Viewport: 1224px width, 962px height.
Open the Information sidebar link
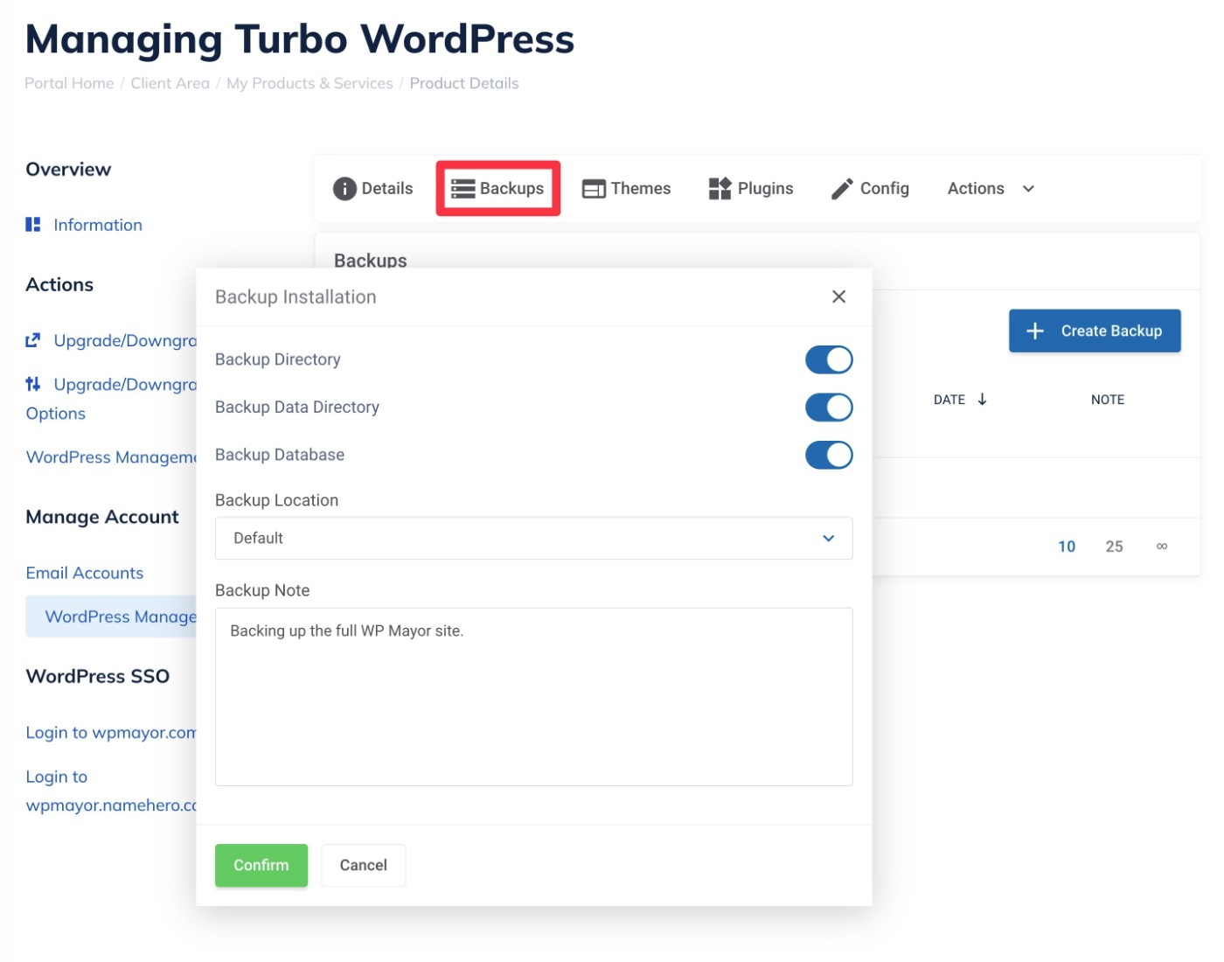tap(98, 225)
